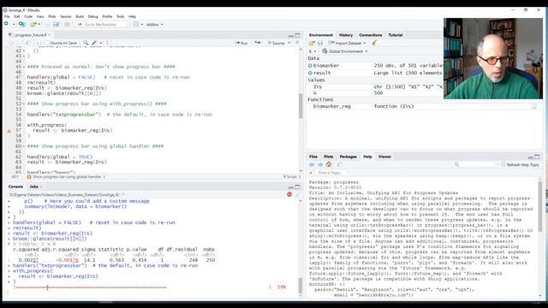
Task: Click the red stop icon in console
Action: pyautogui.click(x=289, y=194)
